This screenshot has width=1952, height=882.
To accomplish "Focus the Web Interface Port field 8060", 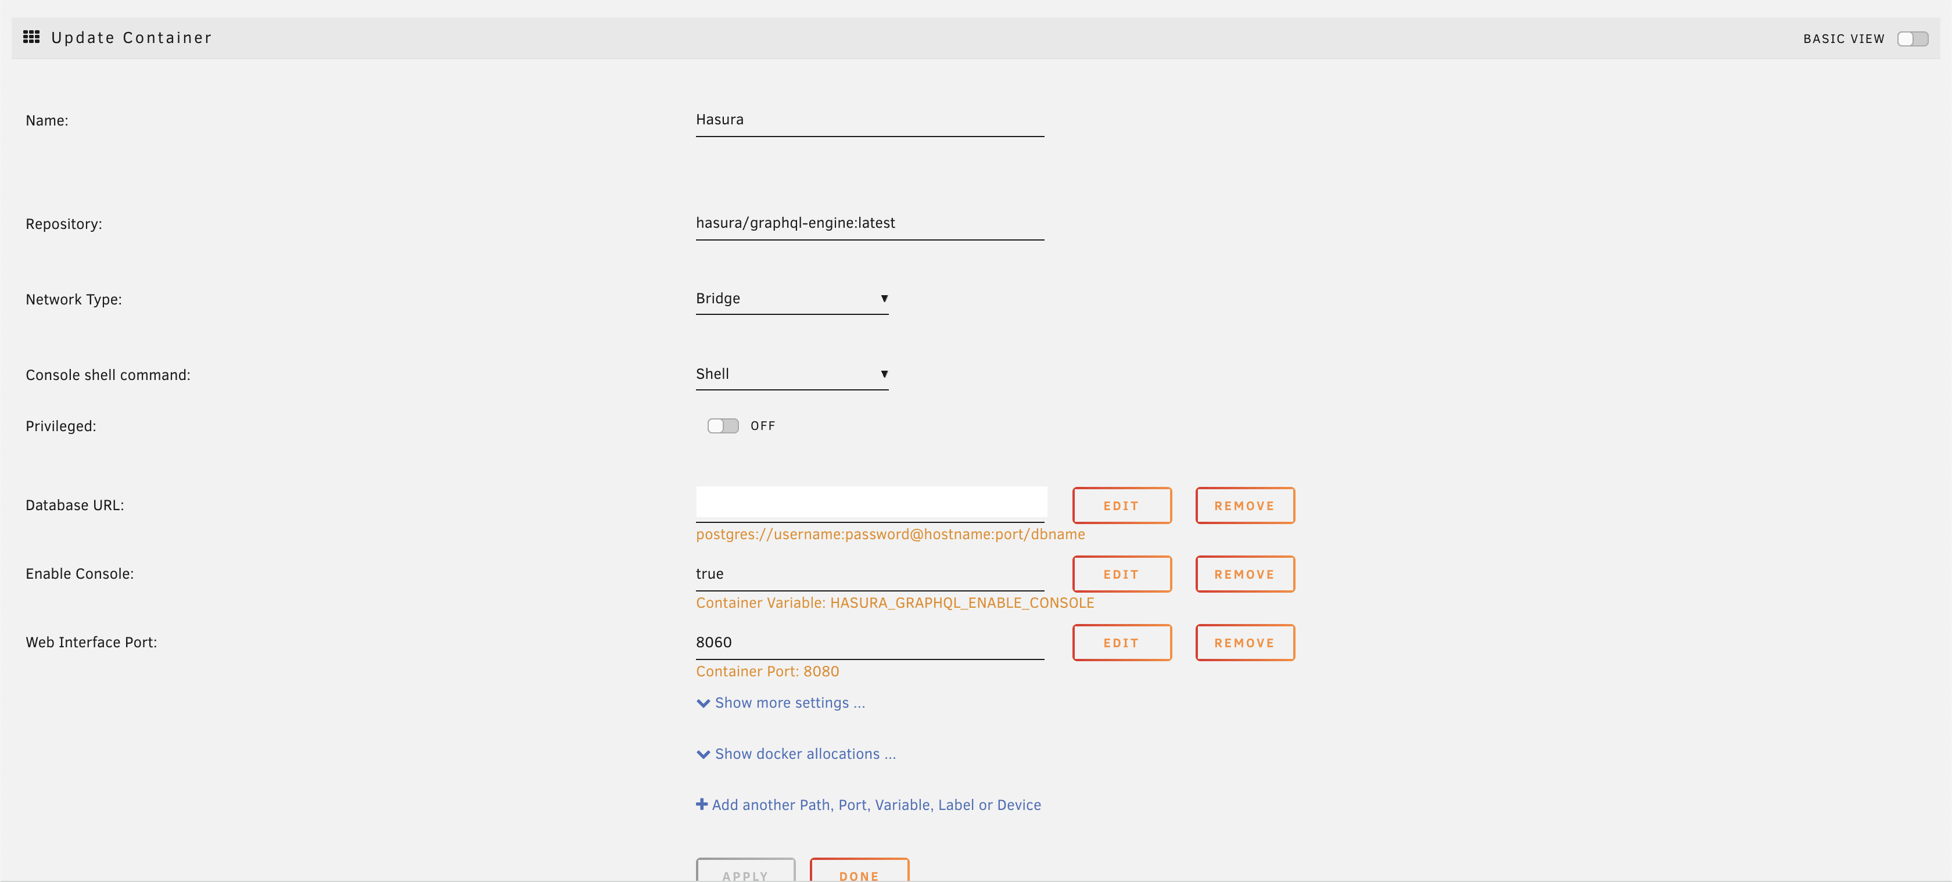I will coord(870,643).
